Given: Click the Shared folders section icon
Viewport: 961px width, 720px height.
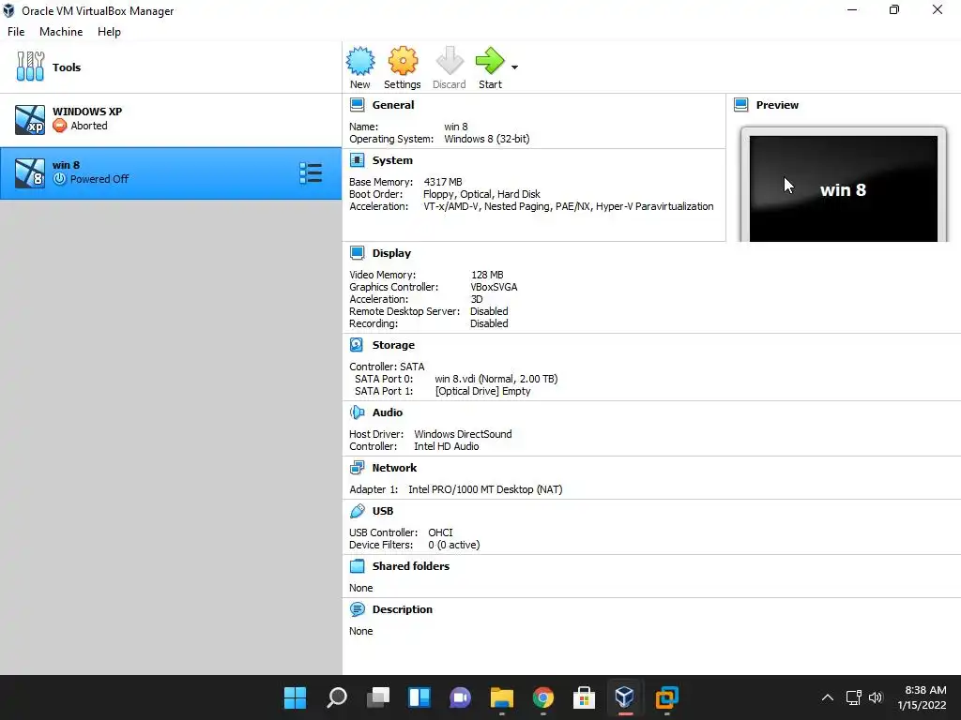Looking at the screenshot, I should pos(358,566).
